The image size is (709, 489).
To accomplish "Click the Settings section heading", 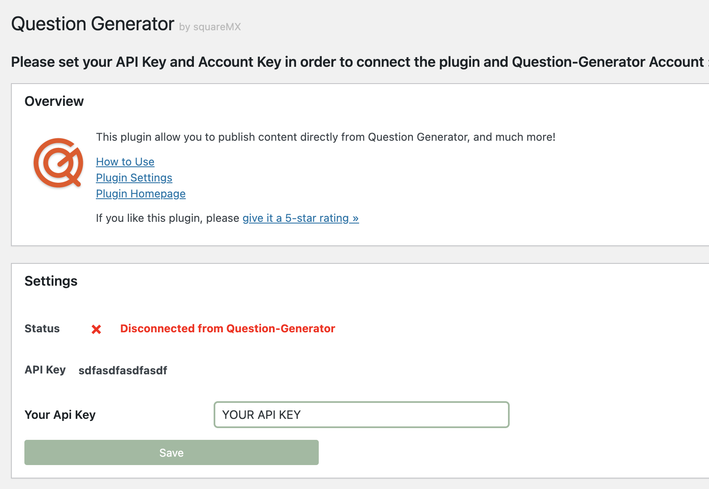I will pos(51,281).
